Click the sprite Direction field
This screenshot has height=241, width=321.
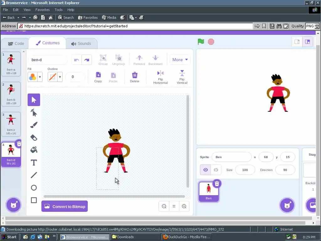click(x=285, y=170)
